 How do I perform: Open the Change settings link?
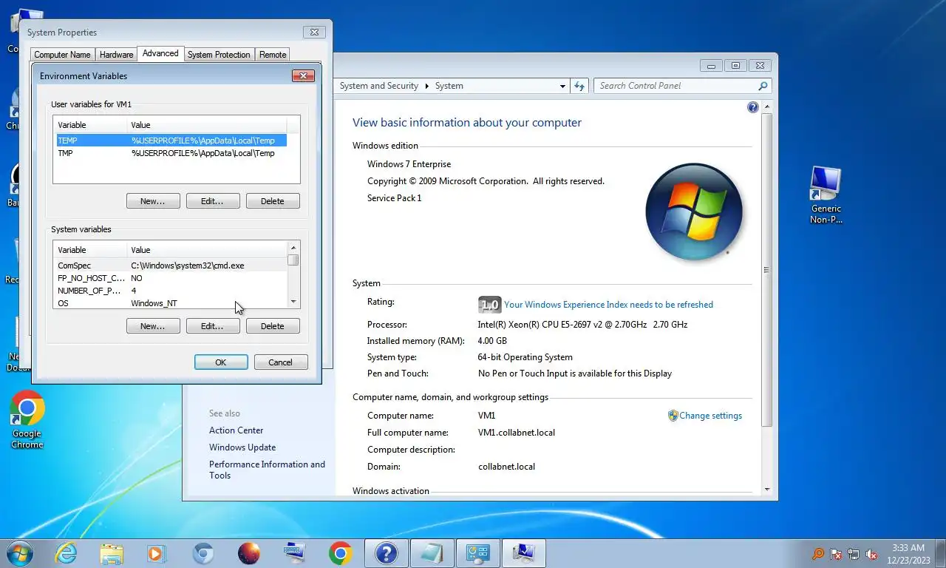point(710,416)
